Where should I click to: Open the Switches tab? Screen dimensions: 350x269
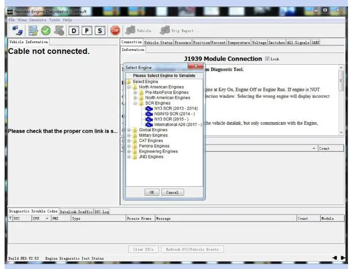tap(277, 42)
